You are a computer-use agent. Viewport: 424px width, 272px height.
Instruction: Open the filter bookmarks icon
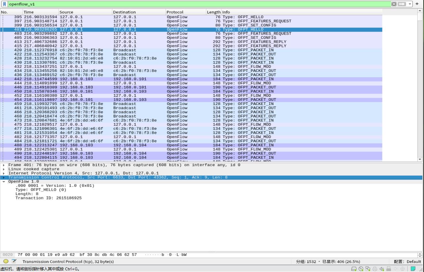(4, 4)
